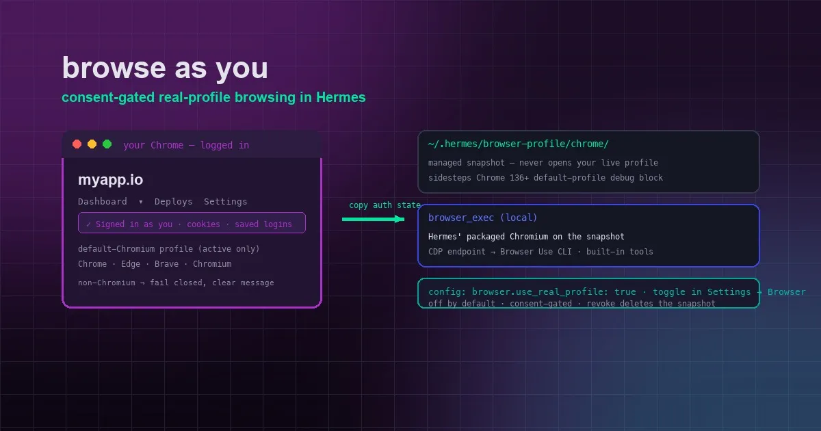Expand the dropdown arrow next to Dashboard
Viewport: 821px width, 431px height.
(141, 202)
